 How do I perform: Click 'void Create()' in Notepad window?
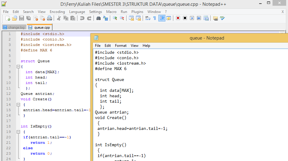point(111,118)
